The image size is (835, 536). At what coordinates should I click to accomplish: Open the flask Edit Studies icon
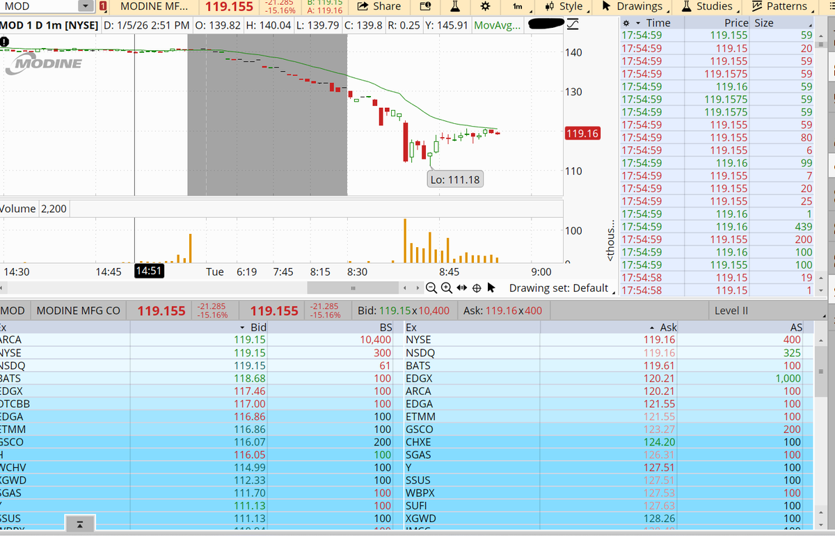point(455,7)
